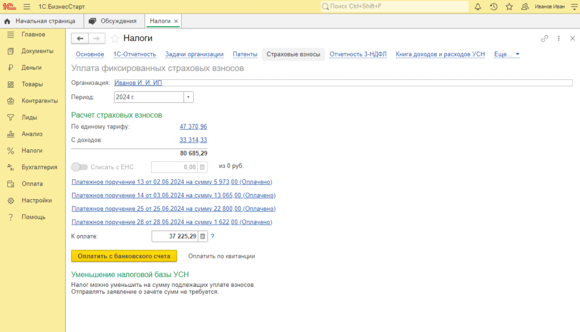Open the main hamburger menu
The height and width of the screenshot is (332, 580).
pos(27,7)
